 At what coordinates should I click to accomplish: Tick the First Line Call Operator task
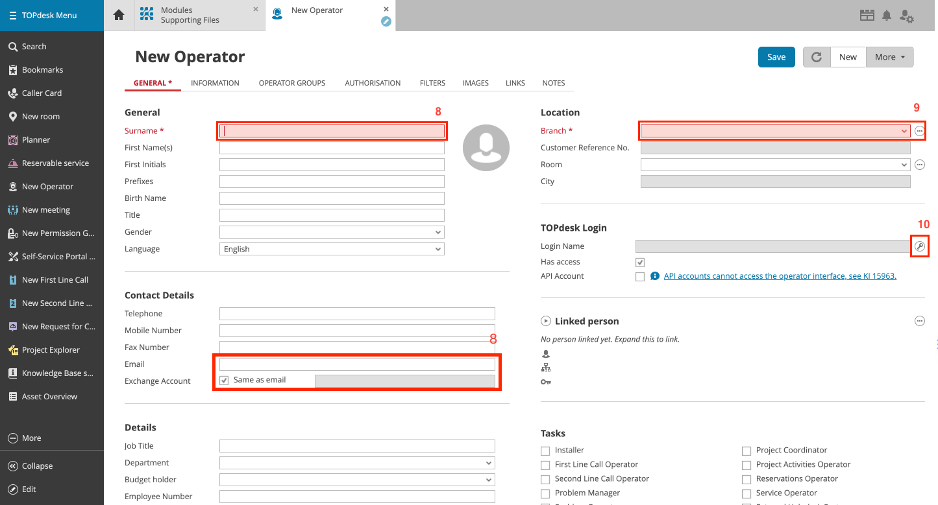click(545, 465)
